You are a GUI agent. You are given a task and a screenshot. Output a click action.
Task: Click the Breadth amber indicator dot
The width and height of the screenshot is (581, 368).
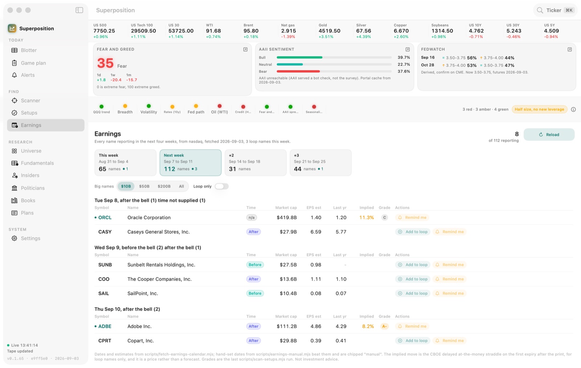point(125,106)
